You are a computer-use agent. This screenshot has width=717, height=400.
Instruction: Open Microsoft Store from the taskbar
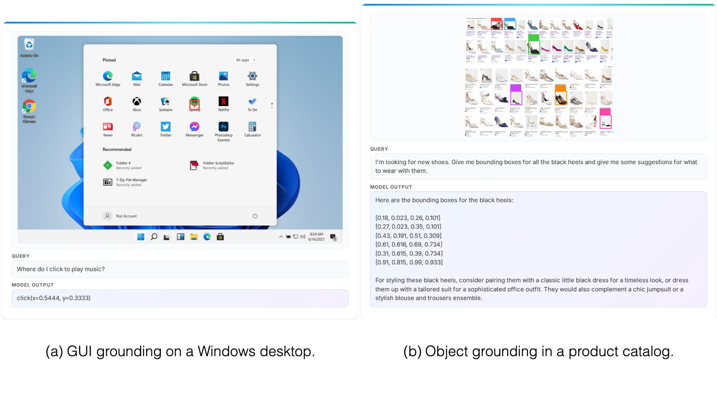[x=220, y=237]
